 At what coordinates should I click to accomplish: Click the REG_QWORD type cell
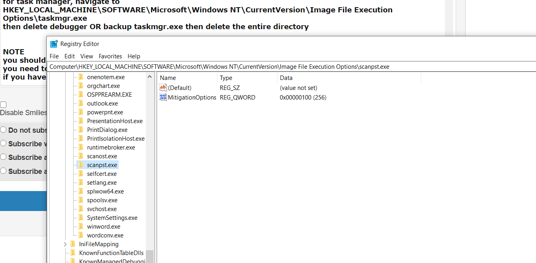pos(237,98)
